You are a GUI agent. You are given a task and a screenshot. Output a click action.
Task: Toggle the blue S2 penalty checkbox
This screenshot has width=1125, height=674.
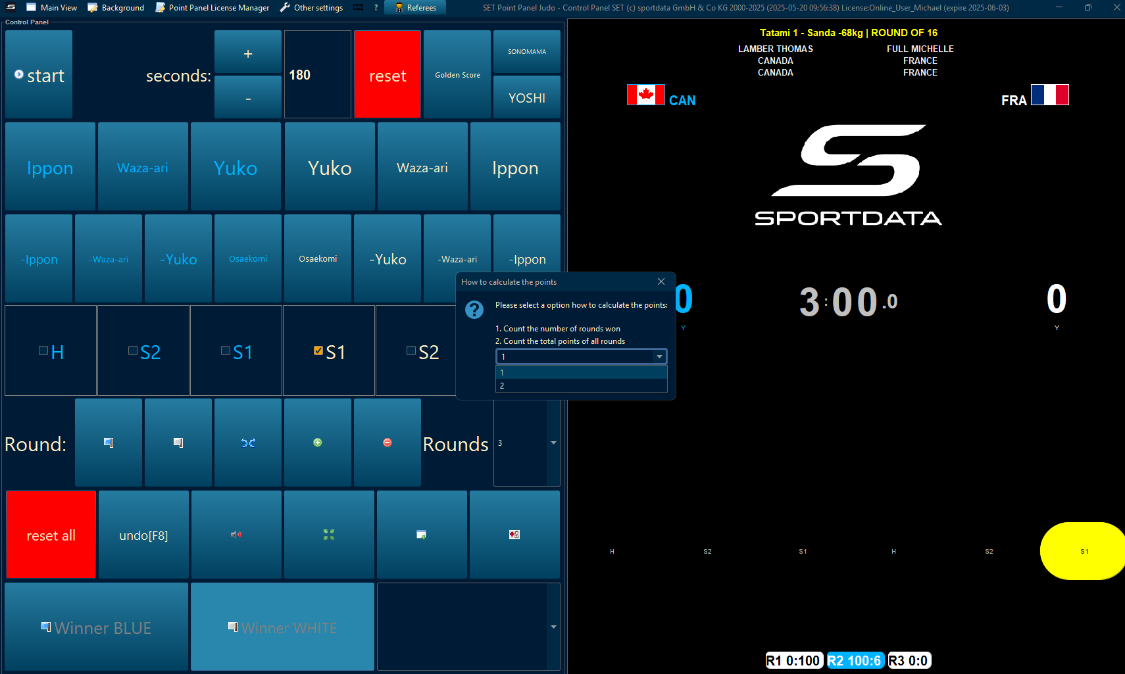133,350
